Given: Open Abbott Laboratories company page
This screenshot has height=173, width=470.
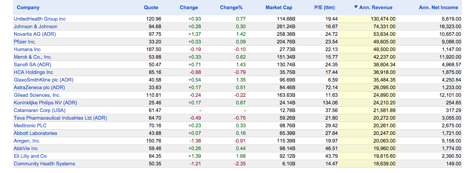Looking at the screenshot, I should coord(36,133).
